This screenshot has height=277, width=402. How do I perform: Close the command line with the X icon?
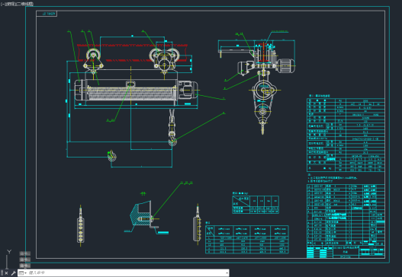tap(6, 273)
